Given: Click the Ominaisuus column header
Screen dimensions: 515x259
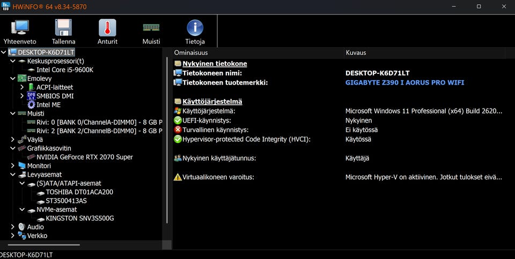Looking at the screenshot, I should point(191,53).
